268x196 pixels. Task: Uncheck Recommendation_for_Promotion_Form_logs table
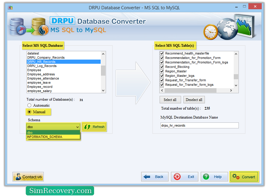[x=162, y=62]
